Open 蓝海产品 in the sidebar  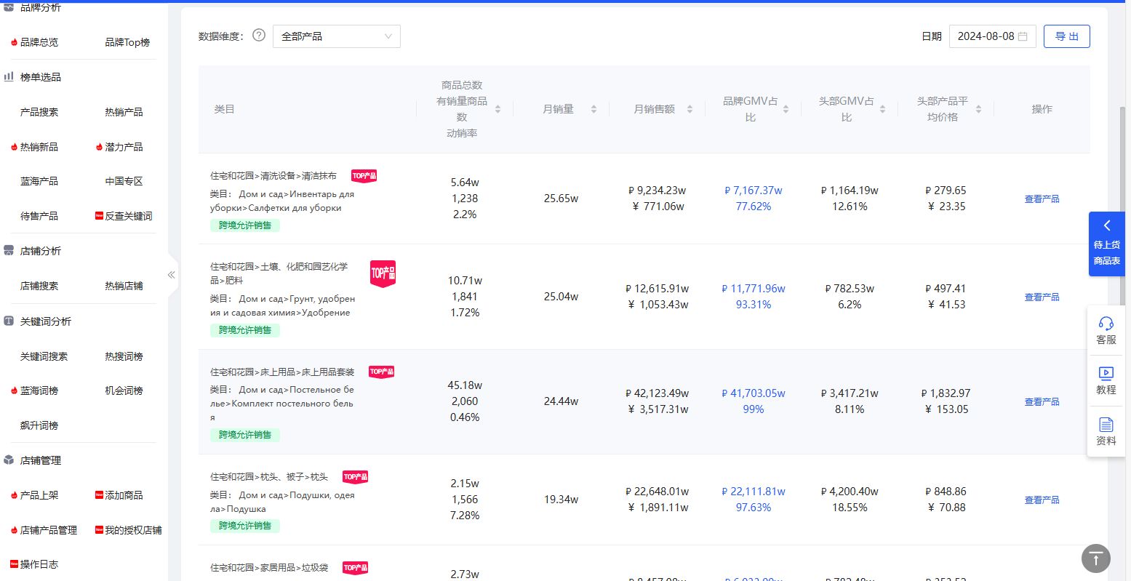pos(39,181)
